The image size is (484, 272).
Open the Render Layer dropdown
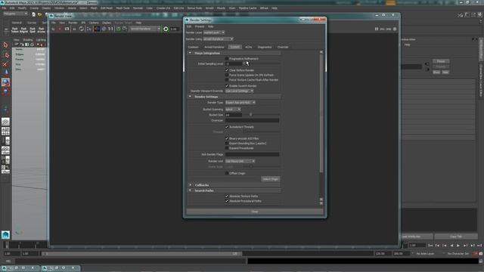coord(214,32)
